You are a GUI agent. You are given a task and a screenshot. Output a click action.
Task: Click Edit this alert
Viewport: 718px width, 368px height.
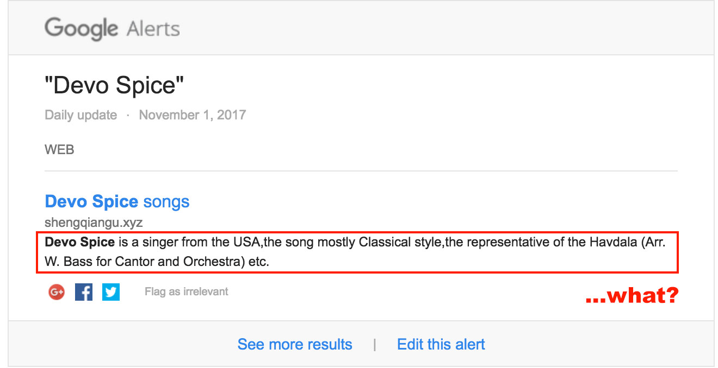pyautogui.click(x=441, y=345)
